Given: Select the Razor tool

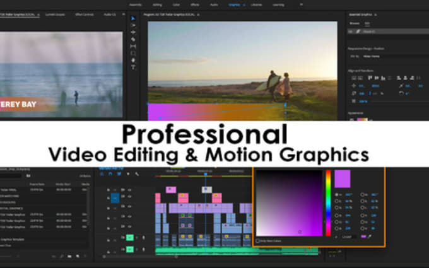Looking at the screenshot, I should (x=133, y=39).
